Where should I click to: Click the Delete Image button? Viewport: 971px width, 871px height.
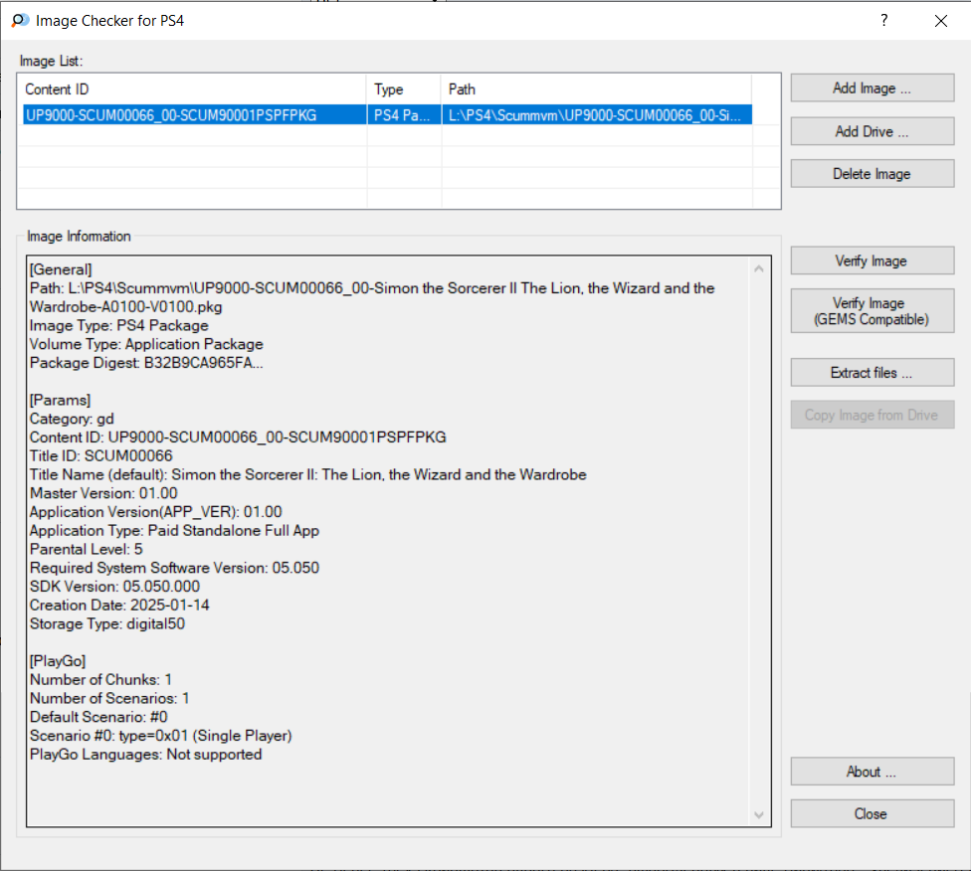click(872, 173)
